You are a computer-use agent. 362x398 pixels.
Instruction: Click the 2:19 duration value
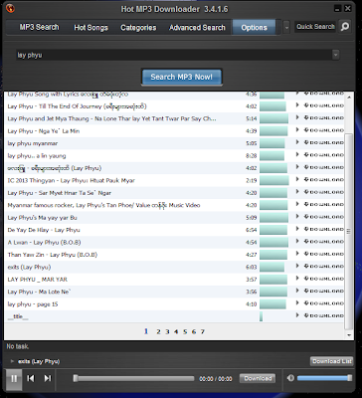coord(252,181)
